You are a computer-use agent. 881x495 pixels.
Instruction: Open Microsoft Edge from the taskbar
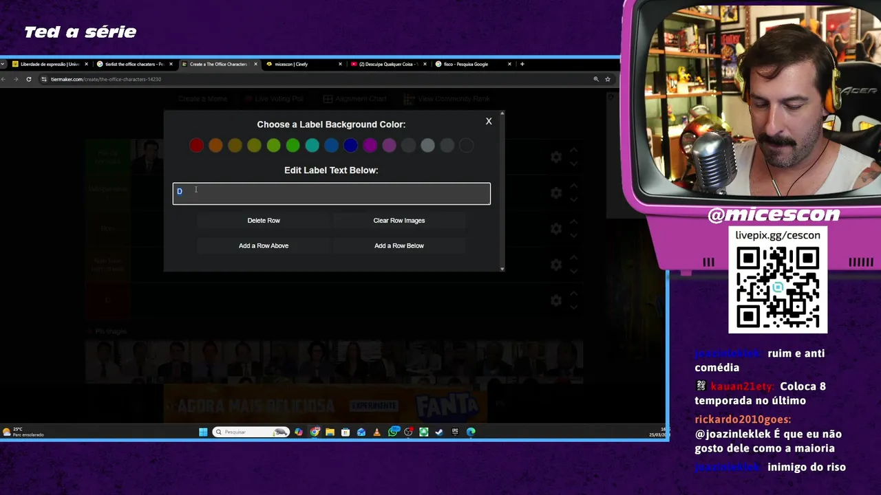coord(471,432)
